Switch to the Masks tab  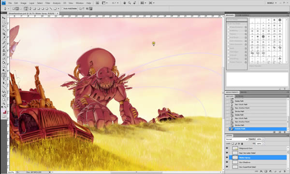click(x=244, y=92)
